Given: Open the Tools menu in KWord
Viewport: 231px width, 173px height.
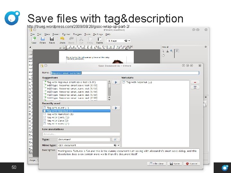Looking at the screenshot, I should click(x=87, y=34).
